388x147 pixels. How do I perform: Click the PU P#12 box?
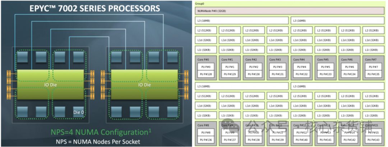coord(302,132)
